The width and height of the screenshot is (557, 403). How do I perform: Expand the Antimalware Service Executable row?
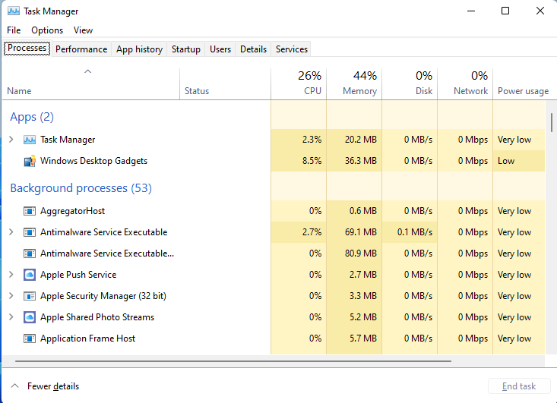click(x=11, y=232)
